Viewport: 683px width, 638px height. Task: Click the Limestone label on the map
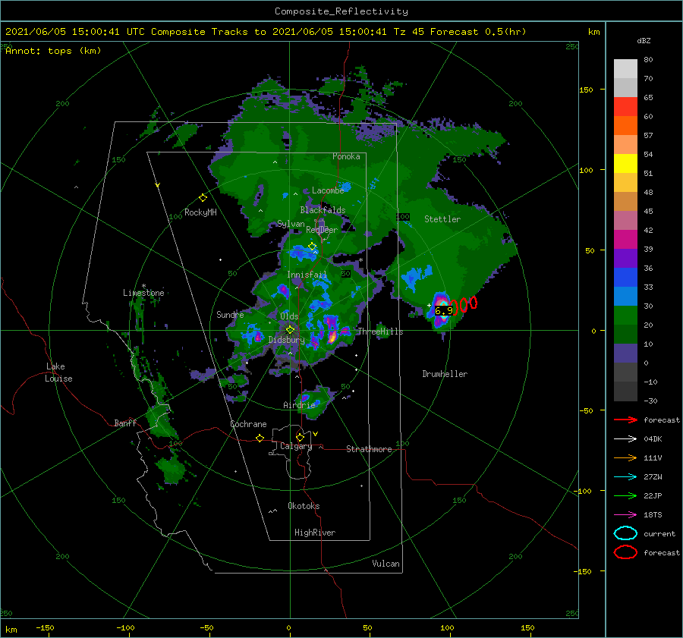click(x=143, y=293)
